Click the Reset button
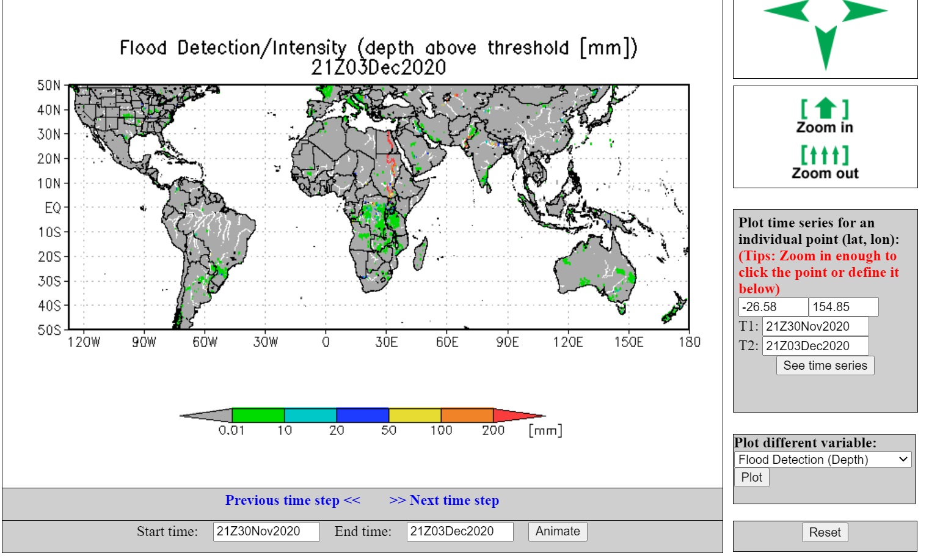Image resolution: width=929 pixels, height=558 pixels. point(825,532)
